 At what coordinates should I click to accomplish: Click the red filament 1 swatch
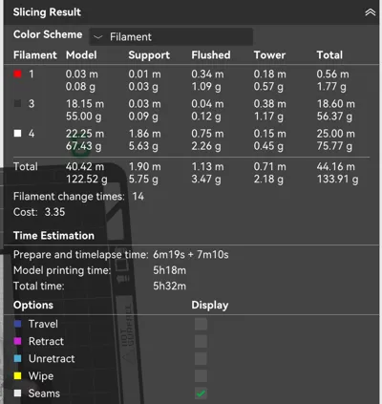(18, 74)
